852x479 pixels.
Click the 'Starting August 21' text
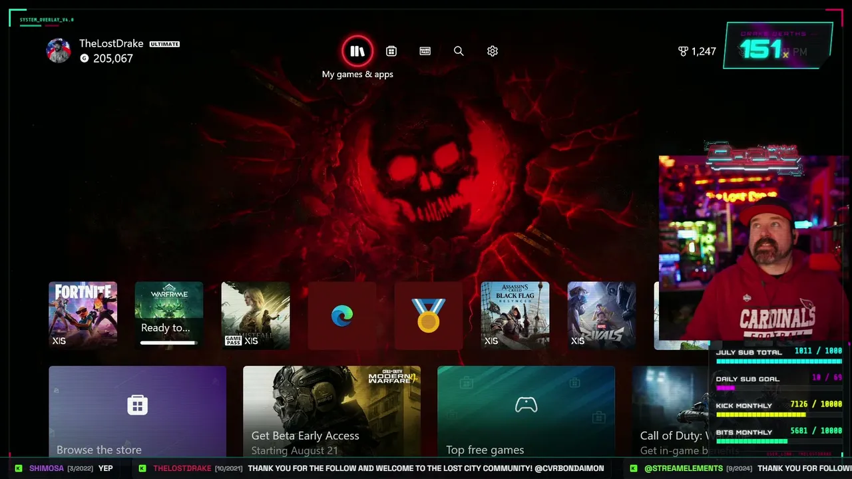tap(294, 450)
